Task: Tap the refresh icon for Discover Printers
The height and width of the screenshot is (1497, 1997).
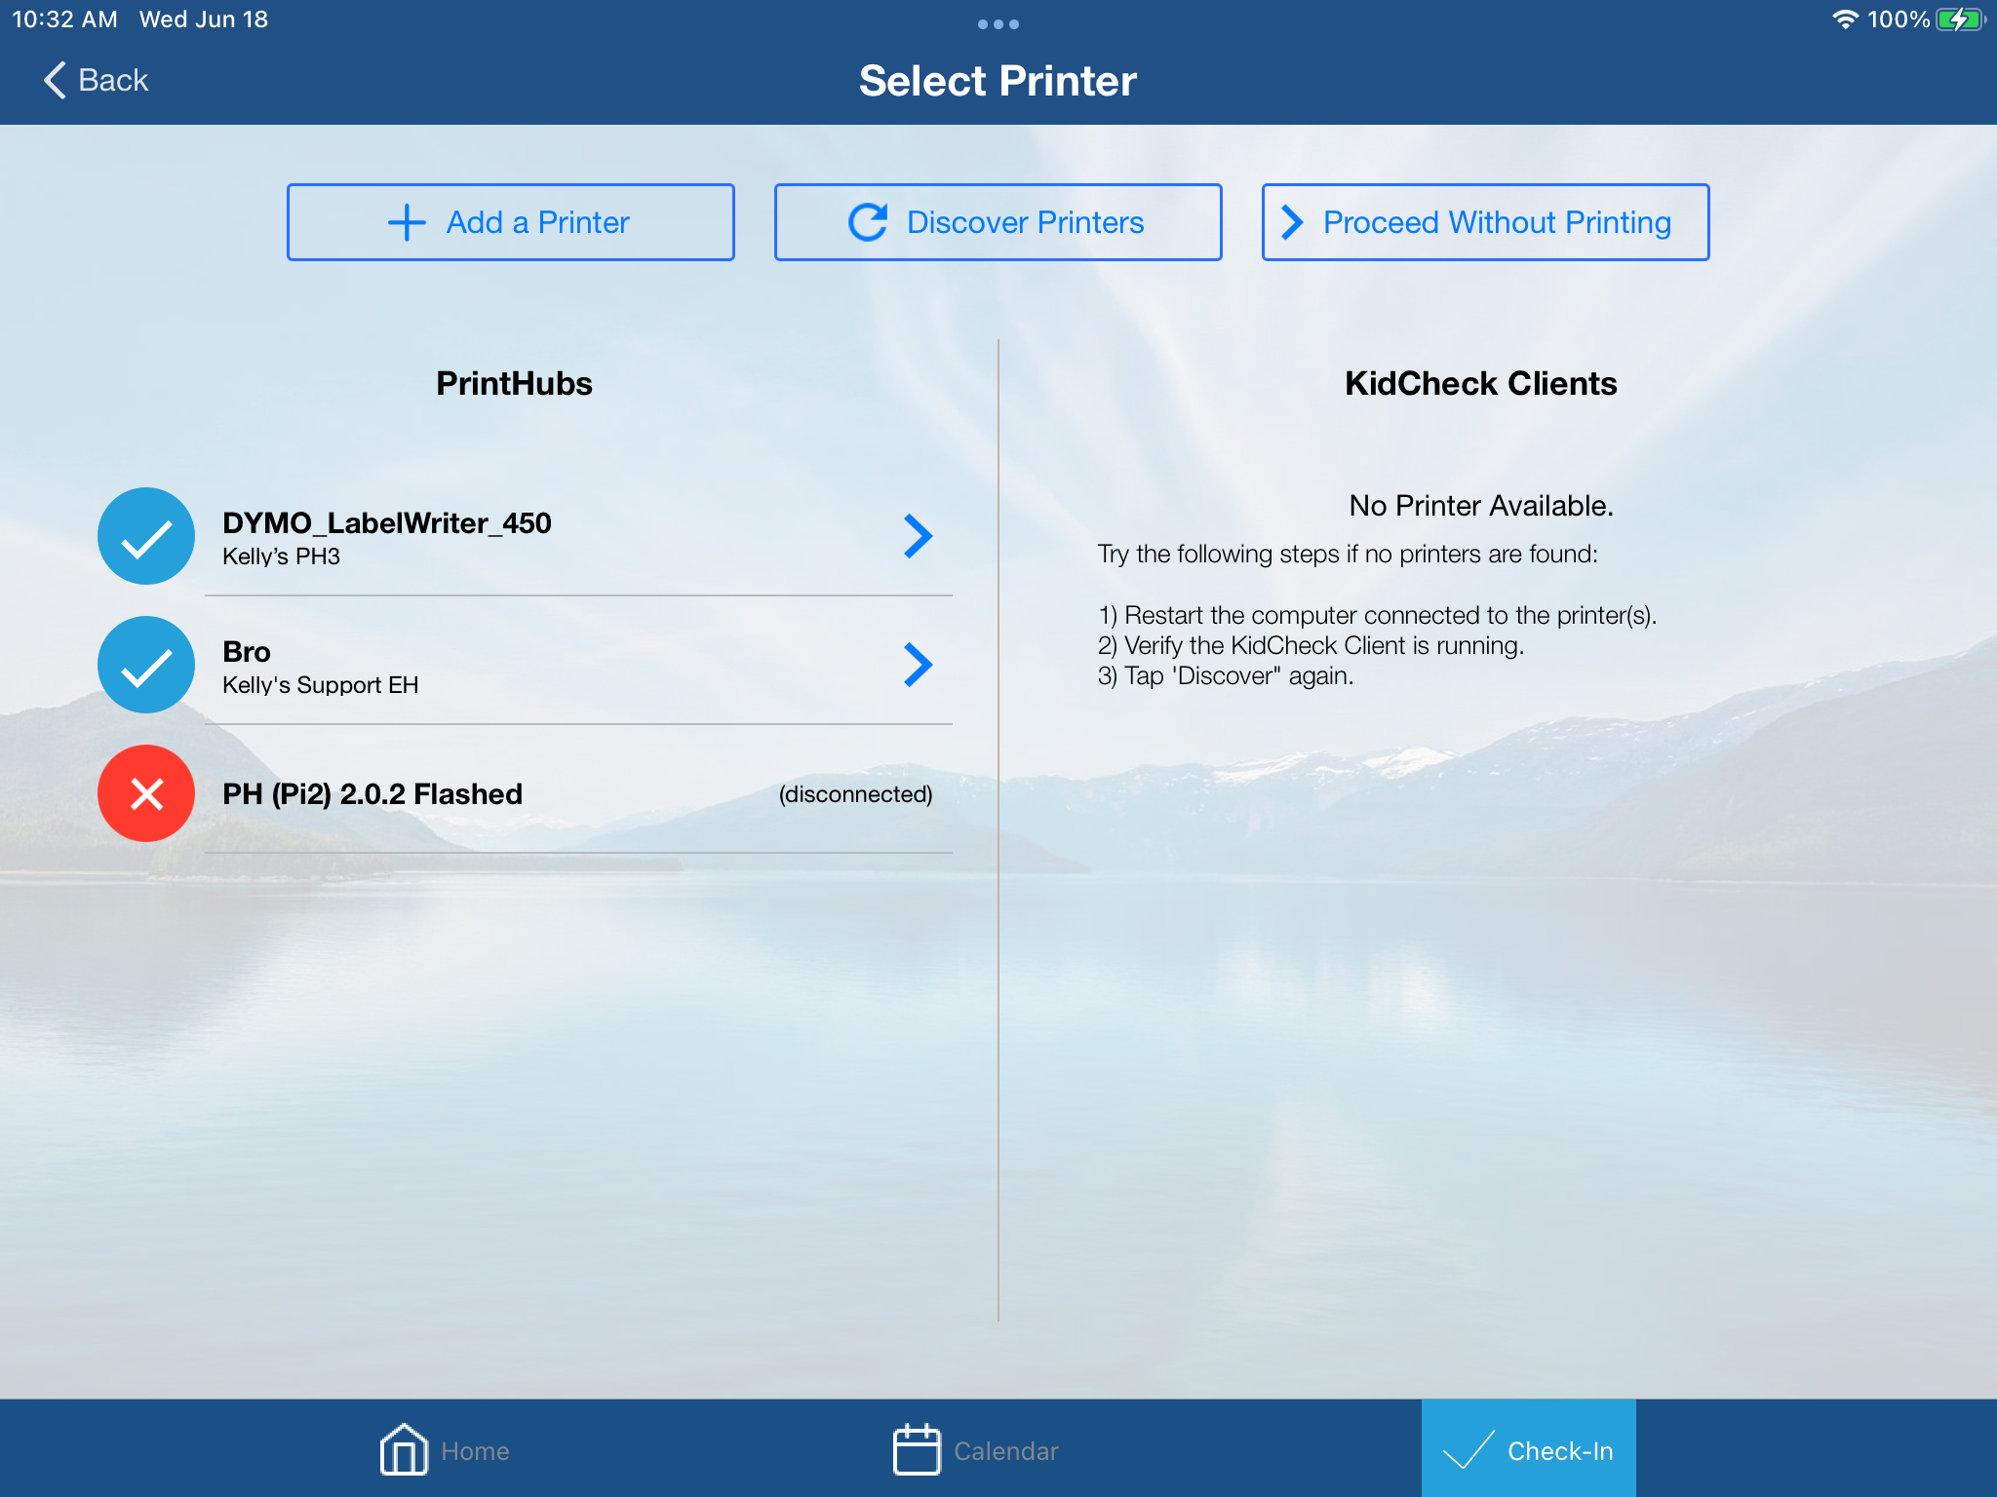Action: point(867,222)
